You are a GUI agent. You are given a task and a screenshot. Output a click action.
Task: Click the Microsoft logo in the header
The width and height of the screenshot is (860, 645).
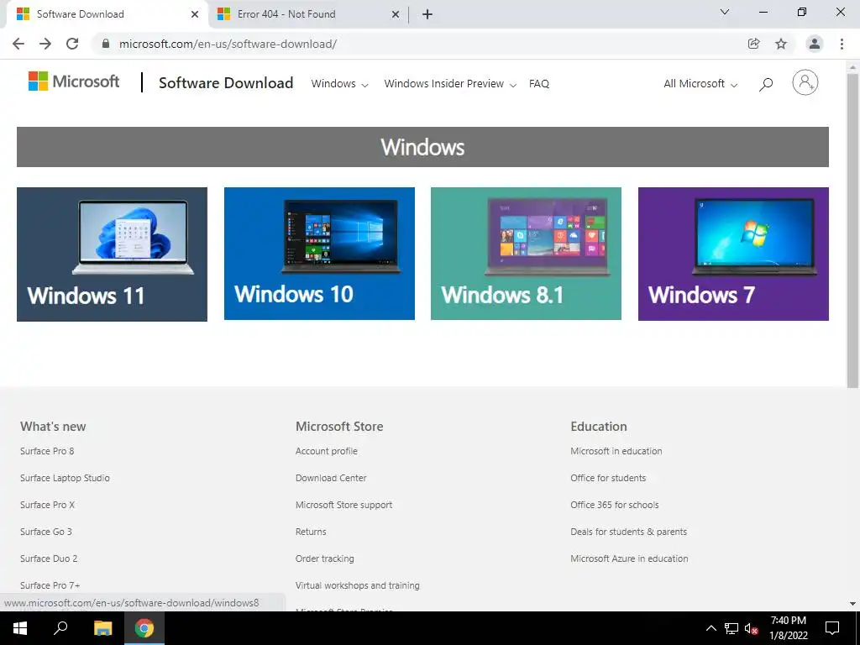point(74,81)
